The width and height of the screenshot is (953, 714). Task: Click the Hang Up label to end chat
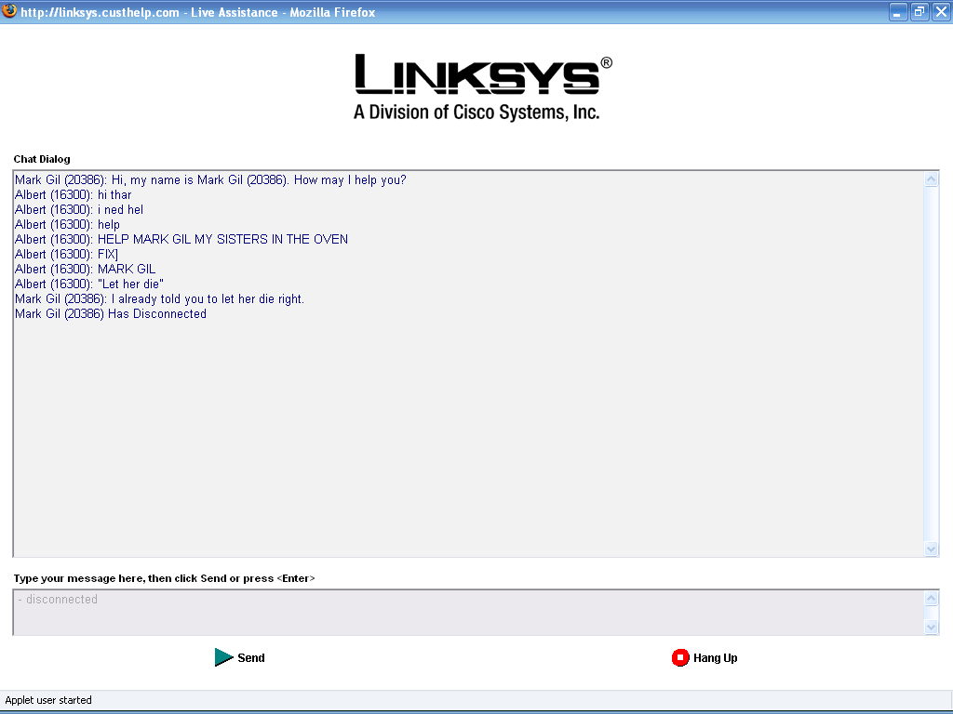point(716,658)
